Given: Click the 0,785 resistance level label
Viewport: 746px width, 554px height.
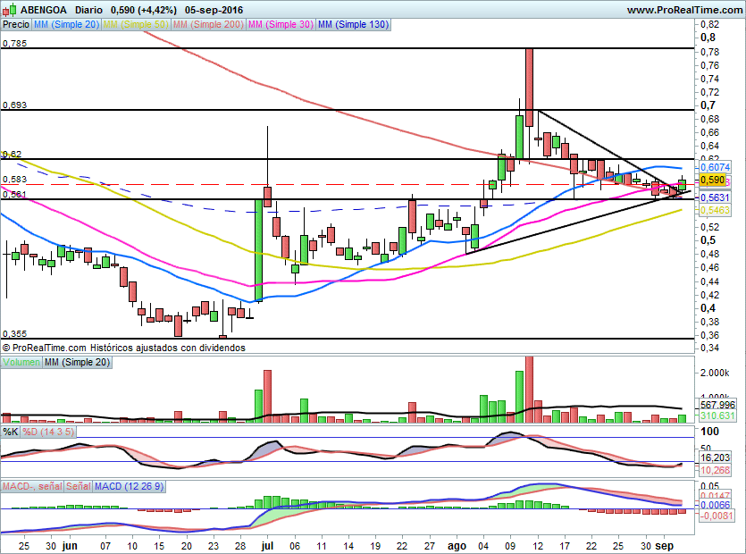Looking at the screenshot, I should [15, 43].
